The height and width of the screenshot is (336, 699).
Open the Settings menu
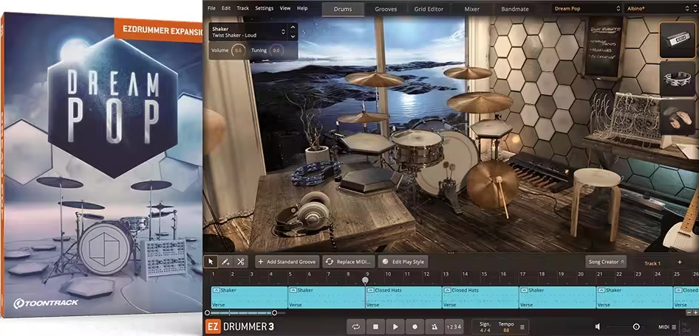coord(264,8)
